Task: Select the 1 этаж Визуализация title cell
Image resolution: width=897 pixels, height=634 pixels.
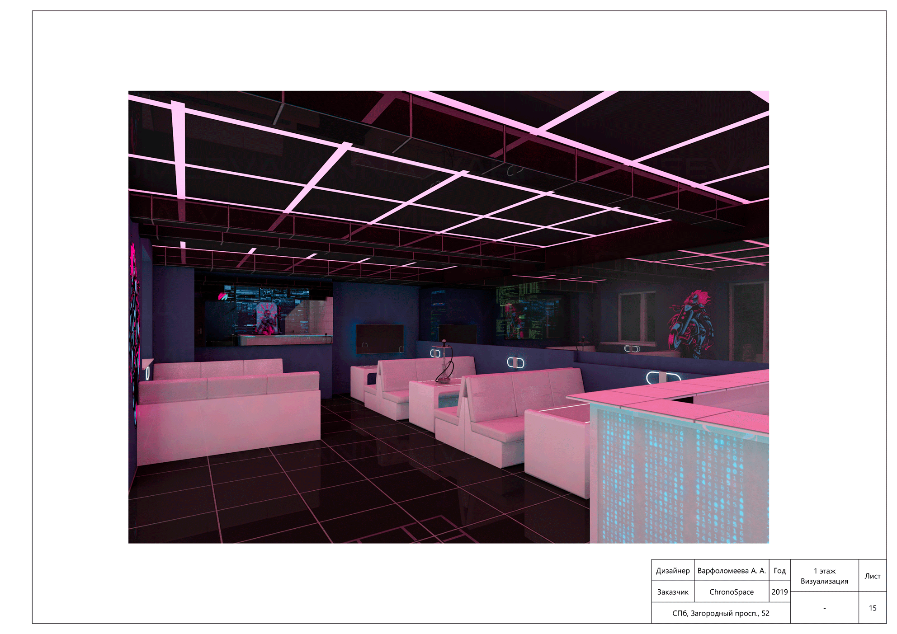Action: 824,576
